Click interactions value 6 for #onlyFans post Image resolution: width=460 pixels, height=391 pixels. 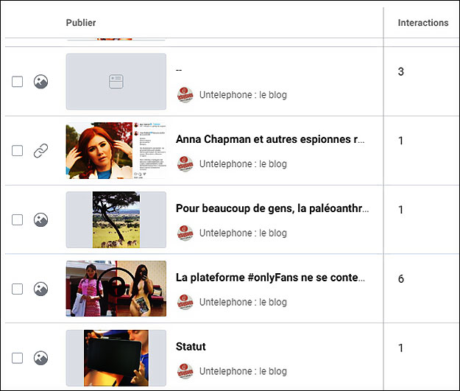click(x=400, y=278)
